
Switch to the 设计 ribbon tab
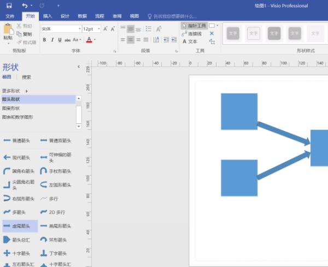tap(65, 16)
